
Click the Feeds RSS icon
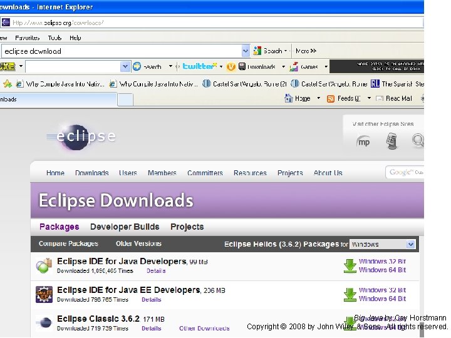[x=331, y=99]
